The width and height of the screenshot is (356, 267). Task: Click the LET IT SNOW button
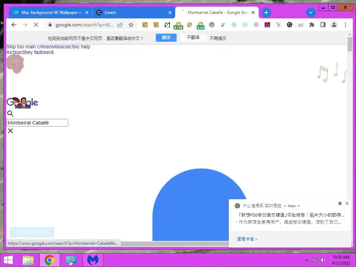(32, 232)
